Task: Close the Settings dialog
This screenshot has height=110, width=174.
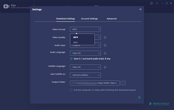Action: click(x=140, y=10)
